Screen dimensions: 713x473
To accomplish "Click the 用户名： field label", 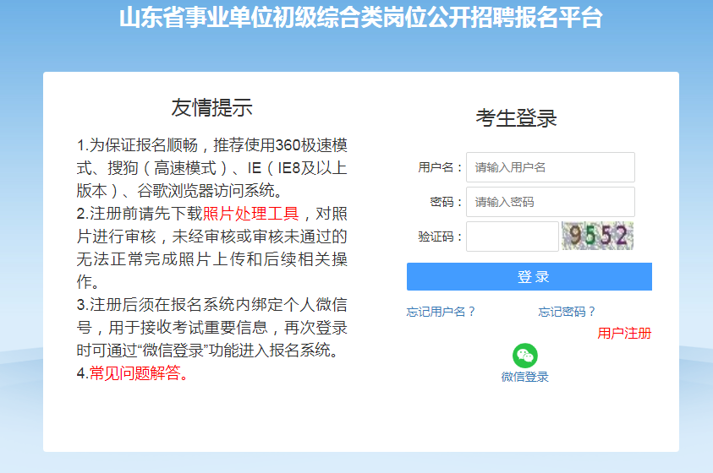I will pyautogui.click(x=441, y=167).
